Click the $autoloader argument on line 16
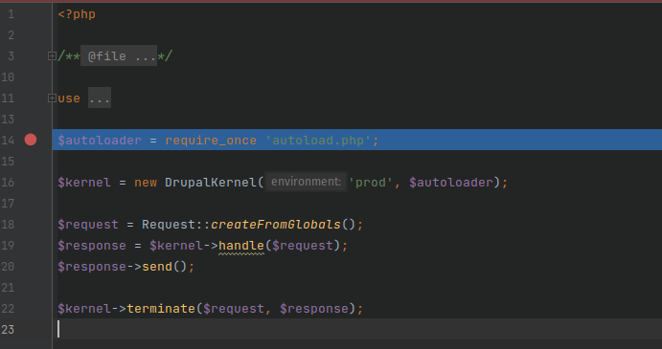The height and width of the screenshot is (349, 662). click(451, 183)
